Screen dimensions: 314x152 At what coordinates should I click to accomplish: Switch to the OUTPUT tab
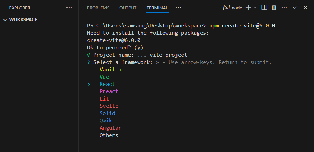[x=128, y=8]
